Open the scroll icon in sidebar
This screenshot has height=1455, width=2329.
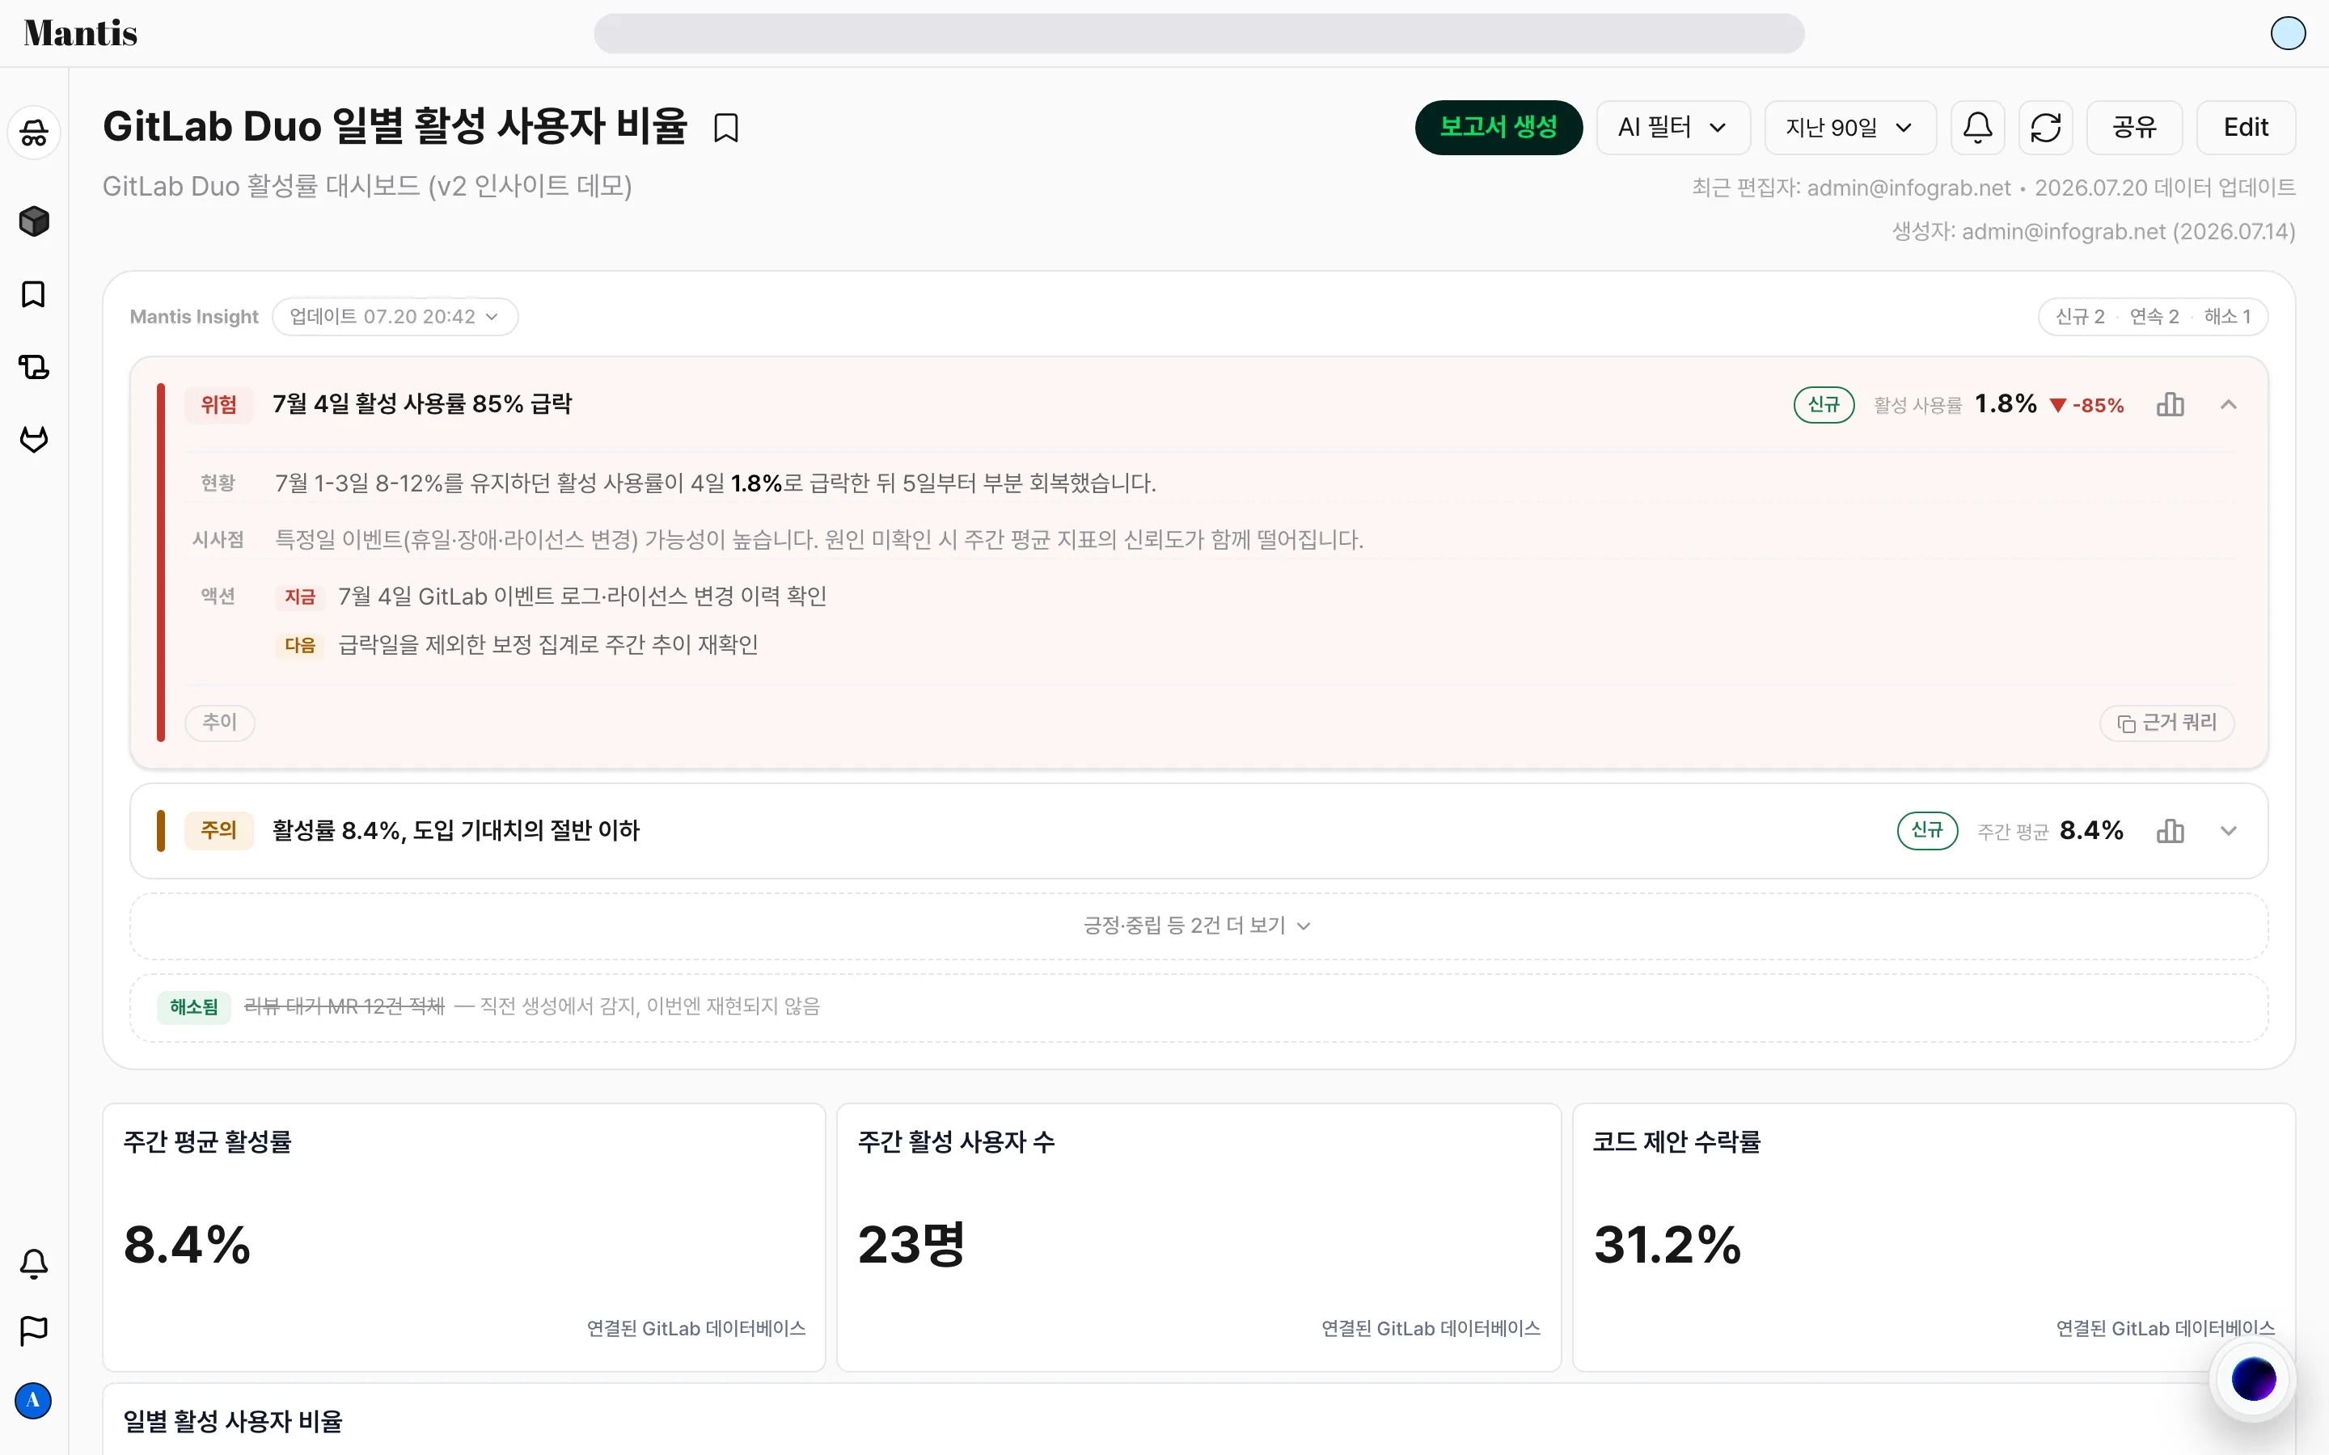tap(34, 367)
